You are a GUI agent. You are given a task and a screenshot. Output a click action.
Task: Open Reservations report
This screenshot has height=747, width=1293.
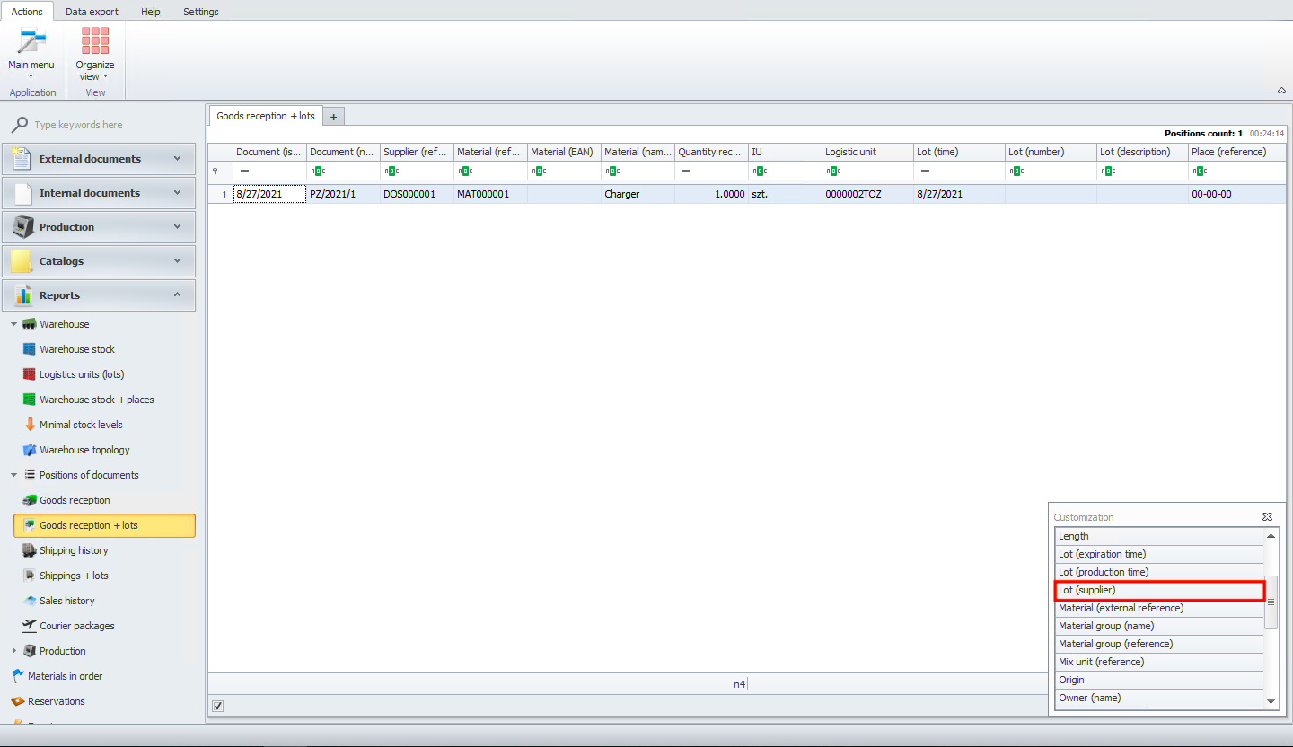pos(57,701)
